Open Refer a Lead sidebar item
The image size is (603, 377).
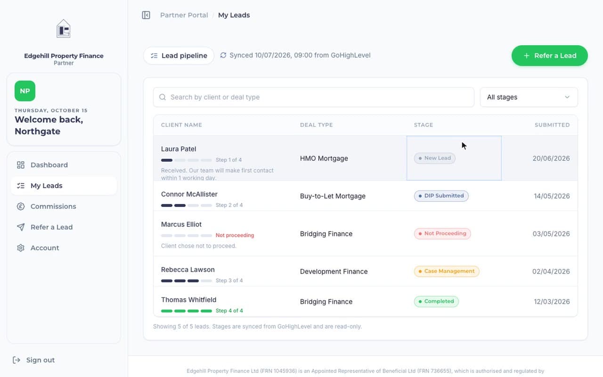64,227
